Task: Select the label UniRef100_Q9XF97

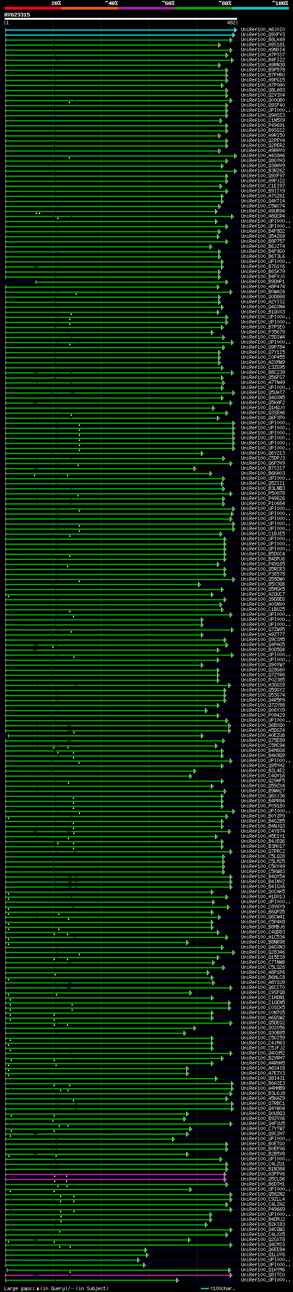Action: 263,176
